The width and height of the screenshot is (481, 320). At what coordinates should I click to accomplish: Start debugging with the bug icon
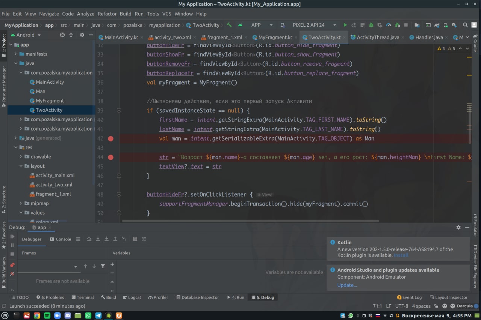[x=371, y=25]
